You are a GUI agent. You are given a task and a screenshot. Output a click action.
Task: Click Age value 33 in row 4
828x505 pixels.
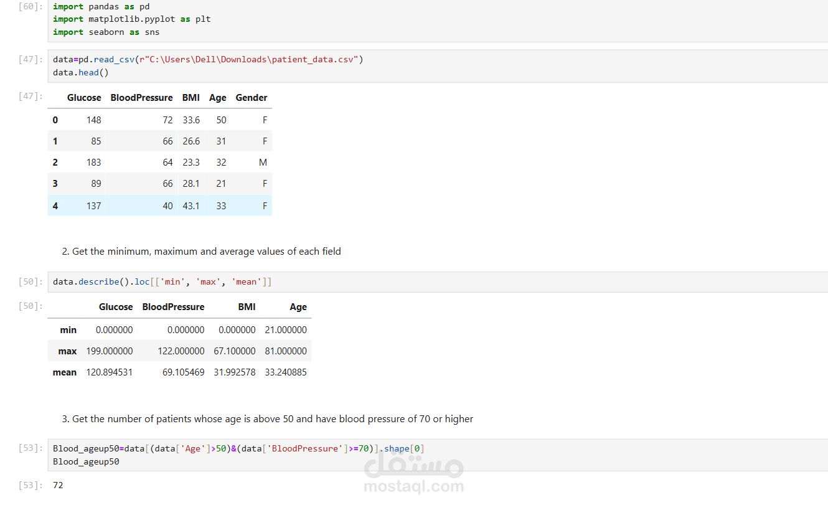[221, 205]
